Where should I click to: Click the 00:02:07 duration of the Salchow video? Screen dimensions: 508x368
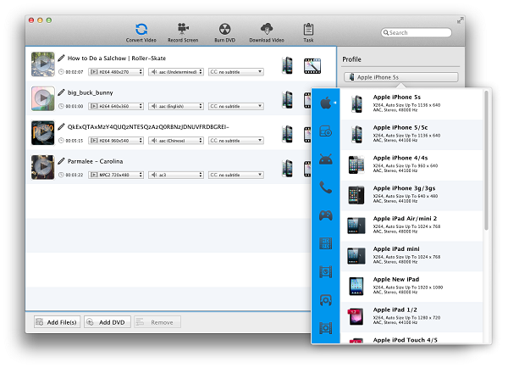click(75, 72)
